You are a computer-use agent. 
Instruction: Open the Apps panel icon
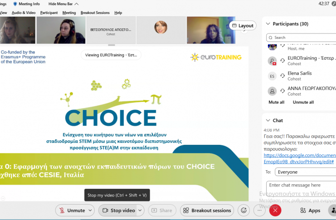(303, 210)
